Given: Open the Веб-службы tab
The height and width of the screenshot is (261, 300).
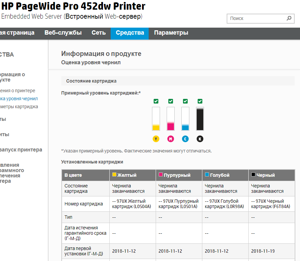Looking at the screenshot, I should pos(63,33).
